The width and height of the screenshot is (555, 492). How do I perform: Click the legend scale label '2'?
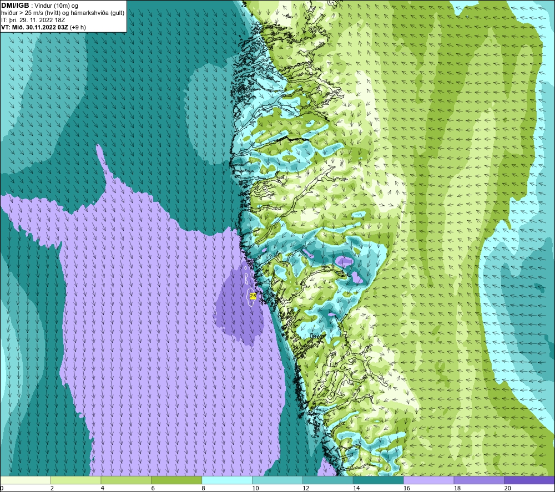point(52,488)
